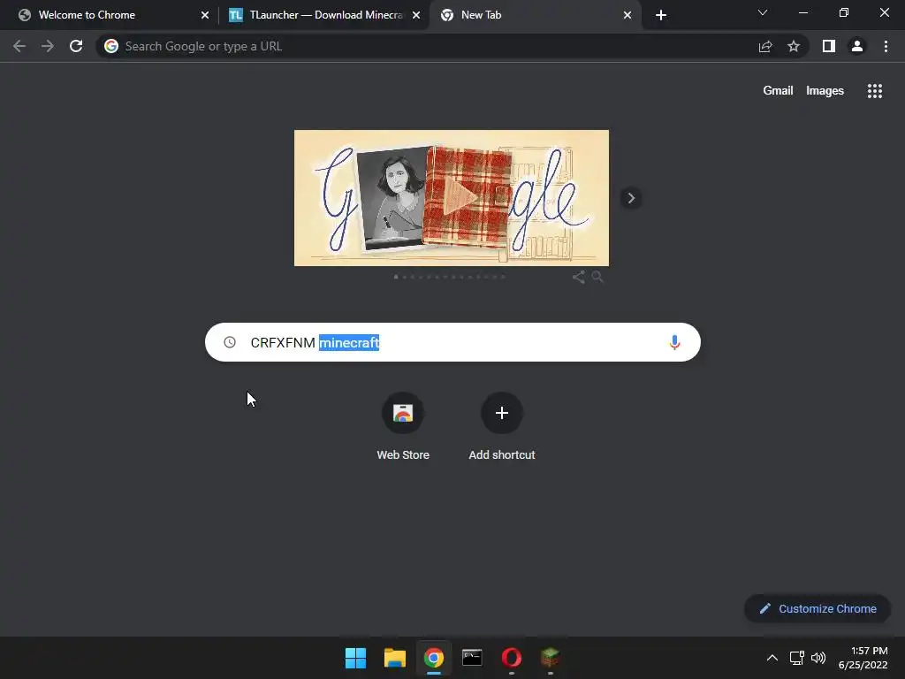
Task: Open the Gmail link
Action: [778, 91]
